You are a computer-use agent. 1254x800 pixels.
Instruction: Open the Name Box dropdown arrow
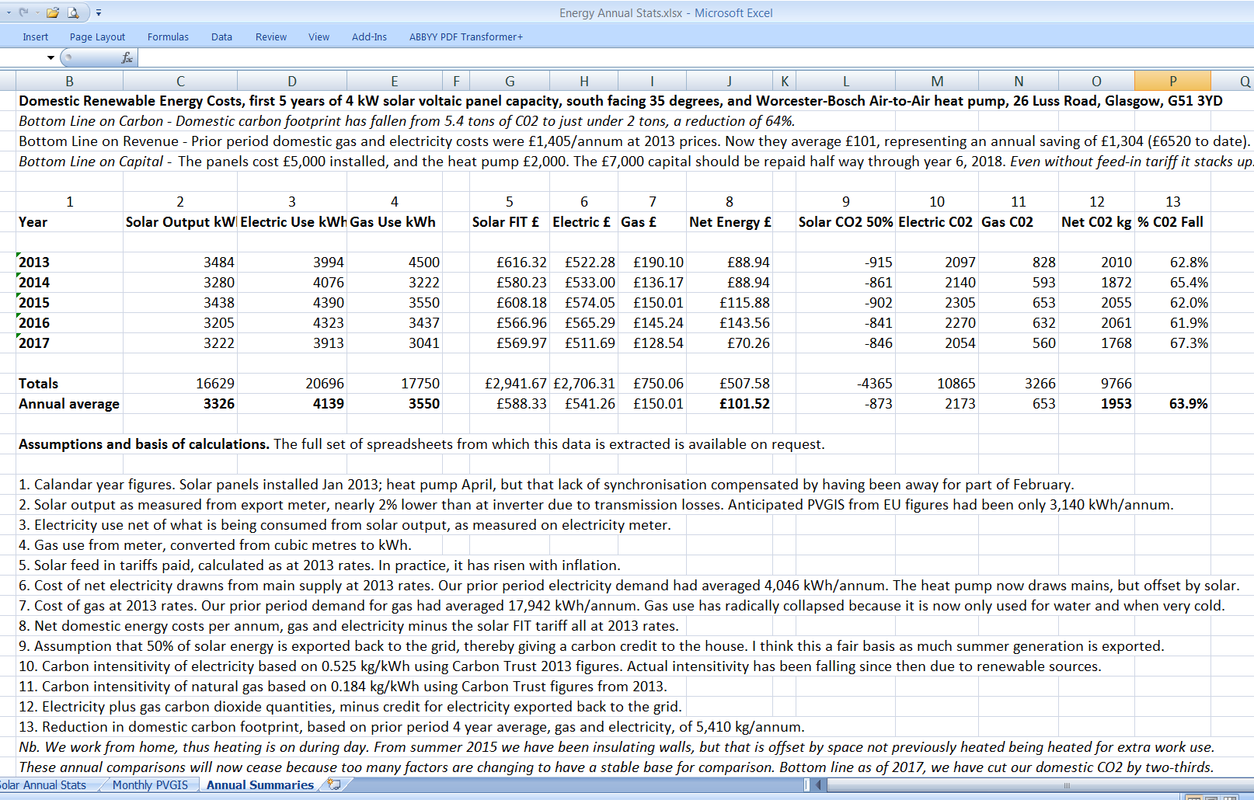coord(51,57)
